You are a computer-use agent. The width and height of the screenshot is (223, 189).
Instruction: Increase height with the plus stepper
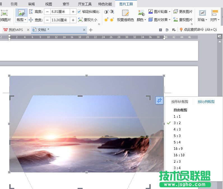[x=73, y=12]
